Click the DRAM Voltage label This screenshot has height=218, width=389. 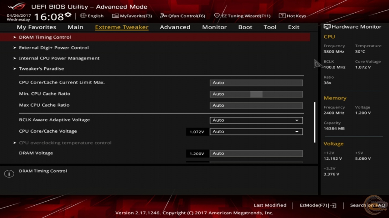pos(36,153)
